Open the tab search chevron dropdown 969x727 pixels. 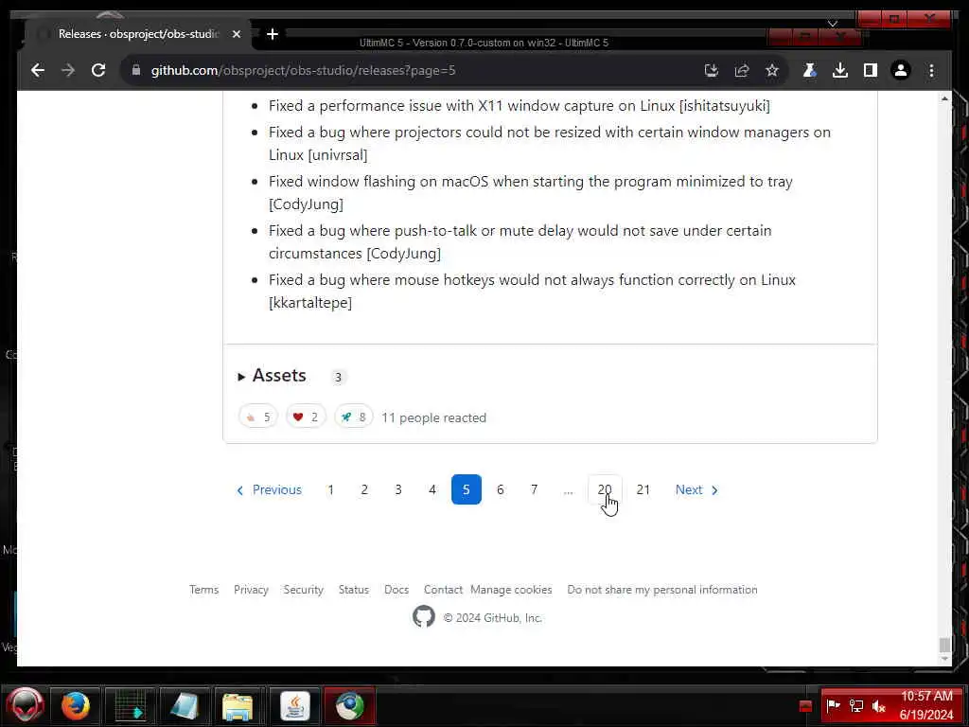[x=833, y=24]
